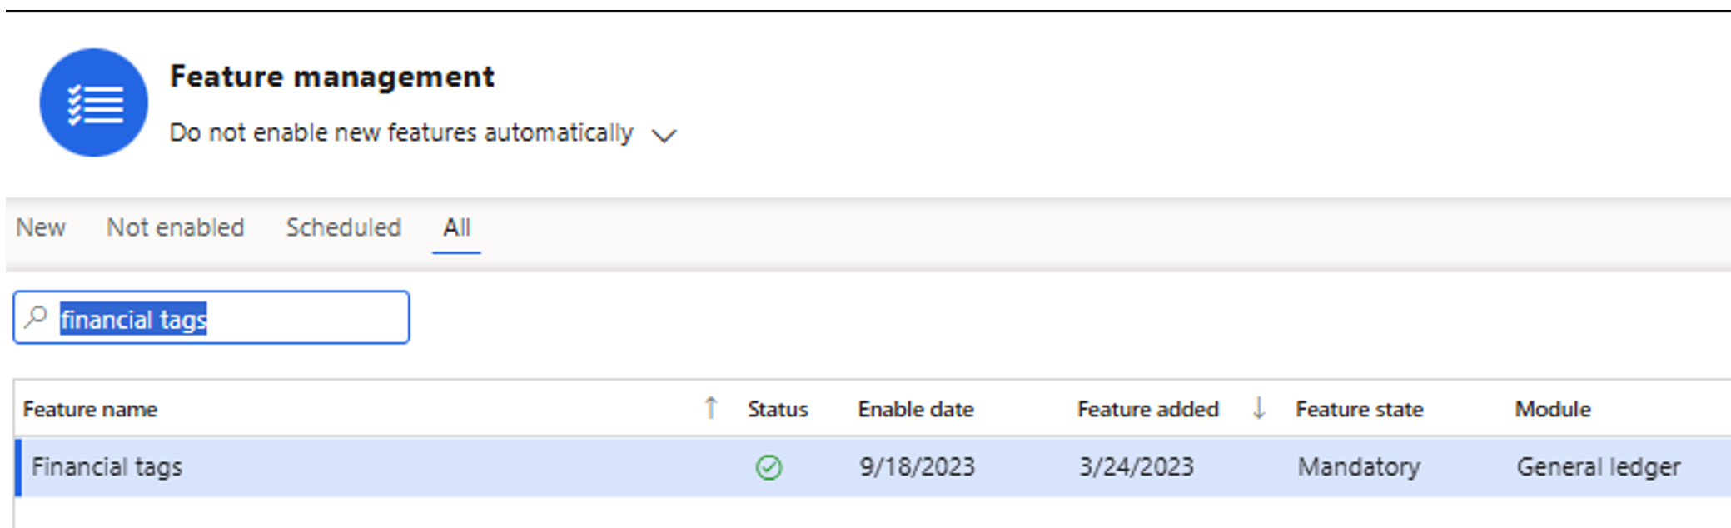Click the green enabled status checkmark
Screen dimensions: 1731x528
(x=769, y=467)
